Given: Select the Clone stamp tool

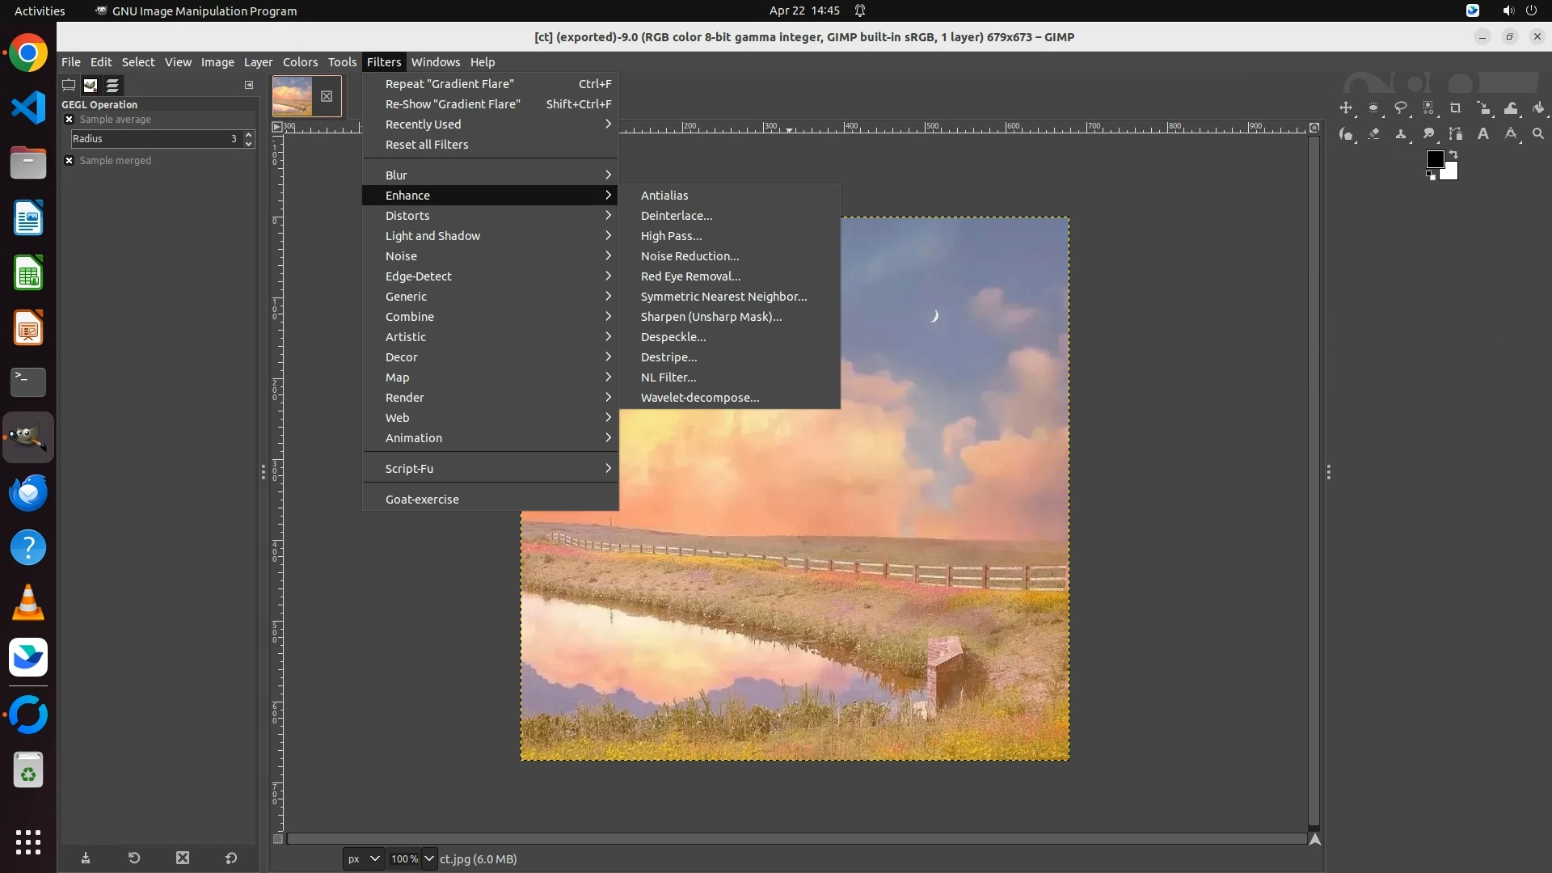Looking at the screenshot, I should (x=1401, y=134).
